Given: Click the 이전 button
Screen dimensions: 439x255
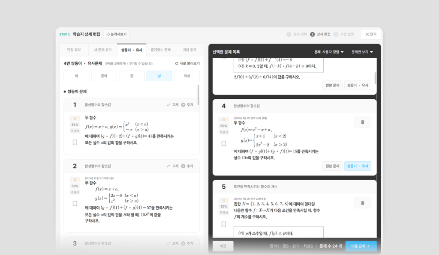Looking at the screenshot, I should click(x=223, y=246).
